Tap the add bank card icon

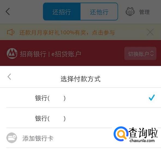pos(12,138)
